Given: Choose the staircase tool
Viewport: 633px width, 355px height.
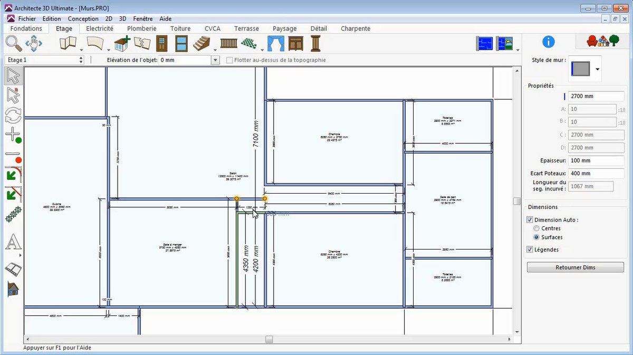Looking at the screenshot, I should coord(202,43).
